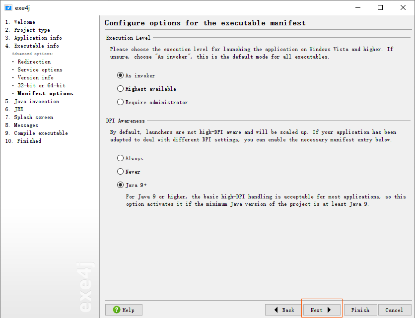Open the Service options page

coord(40,69)
